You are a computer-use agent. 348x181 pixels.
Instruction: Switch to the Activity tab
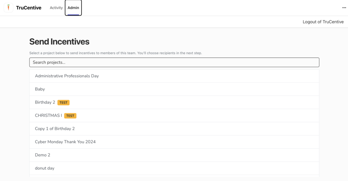(x=56, y=8)
